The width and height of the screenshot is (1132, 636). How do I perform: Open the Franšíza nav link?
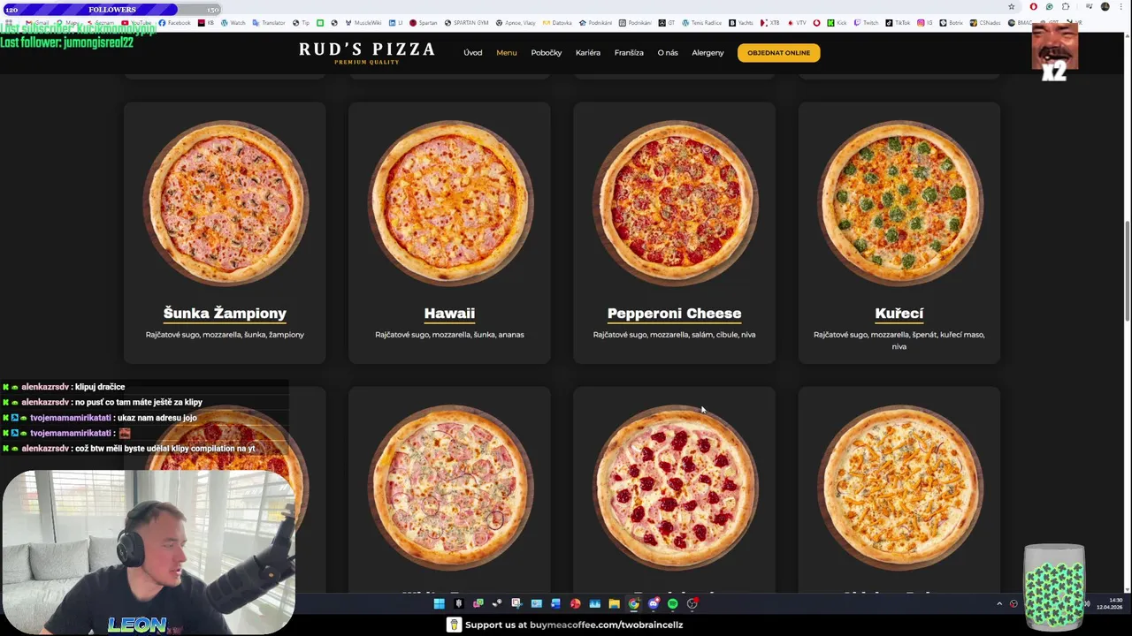pyautogui.click(x=629, y=53)
